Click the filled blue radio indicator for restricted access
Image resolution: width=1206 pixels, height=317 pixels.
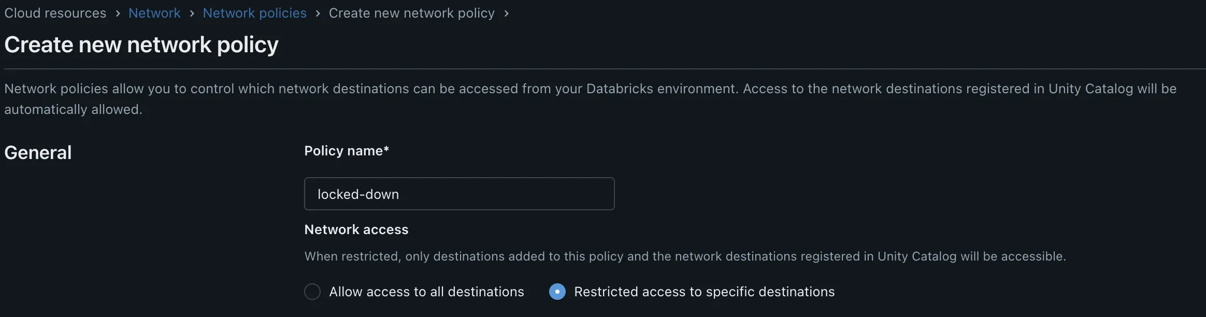point(556,292)
